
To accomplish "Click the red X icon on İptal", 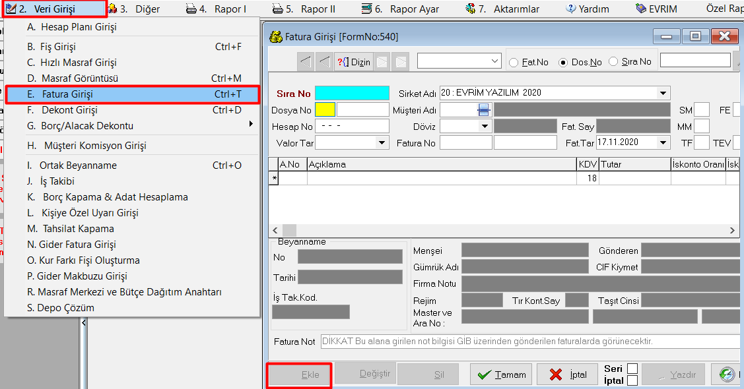I will click(x=556, y=374).
